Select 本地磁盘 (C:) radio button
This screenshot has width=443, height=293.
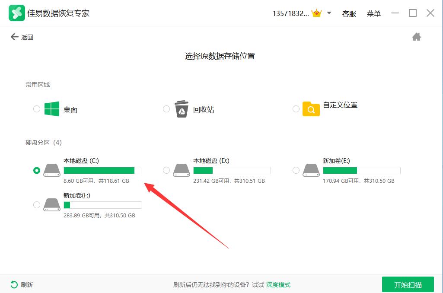click(x=36, y=170)
